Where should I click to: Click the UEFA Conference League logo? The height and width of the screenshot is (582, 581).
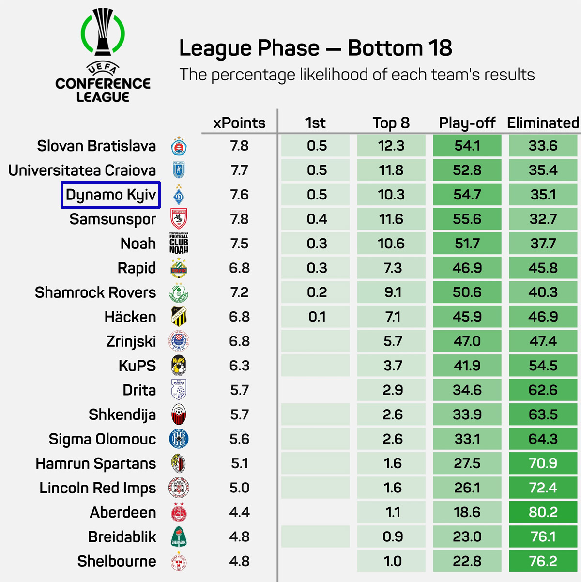click(x=103, y=56)
